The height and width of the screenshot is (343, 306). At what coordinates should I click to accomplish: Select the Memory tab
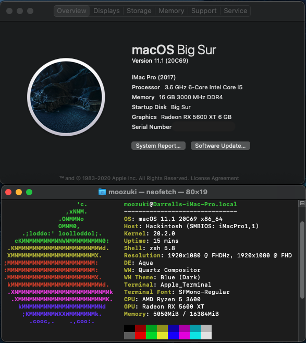coord(171,11)
